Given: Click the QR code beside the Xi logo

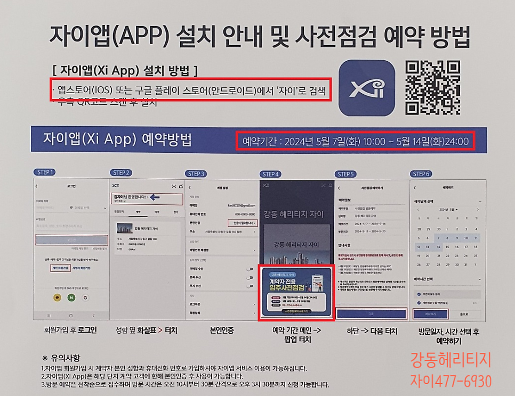Looking at the screenshot, I should click(432, 87).
